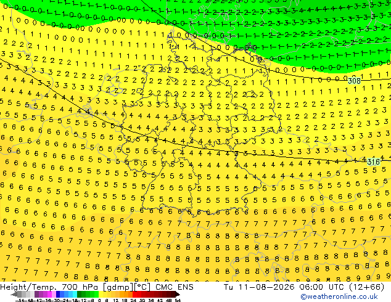Click the "24" value under the color scale
The width and height of the screenshot is (391, 302).
click(x=133, y=300)
